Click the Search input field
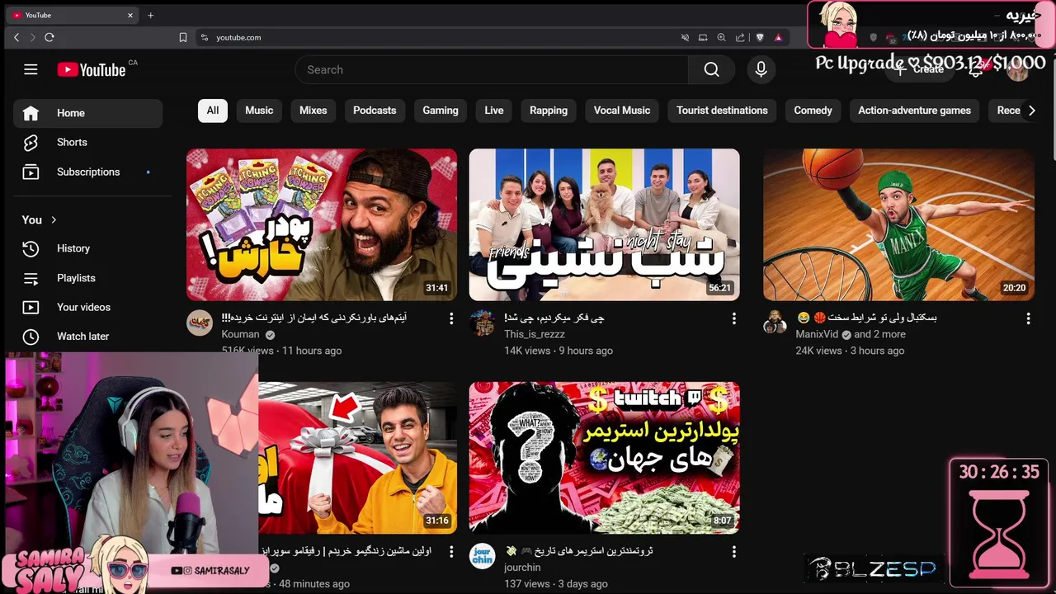1056x594 pixels. click(492, 70)
